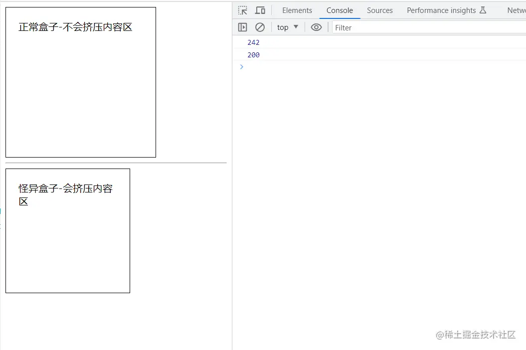Toggle the device toolbar

[x=260, y=10]
